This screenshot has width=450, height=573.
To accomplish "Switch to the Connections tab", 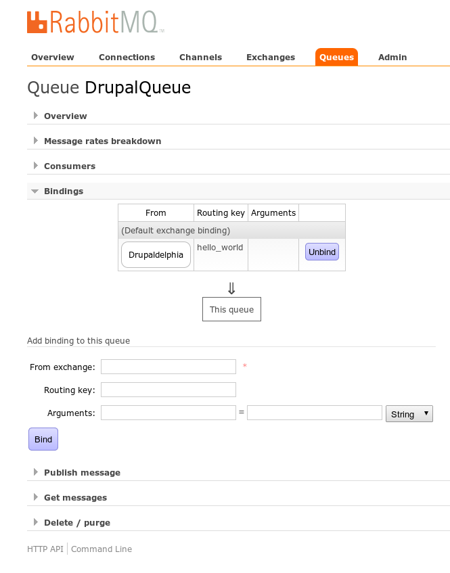I will [127, 58].
